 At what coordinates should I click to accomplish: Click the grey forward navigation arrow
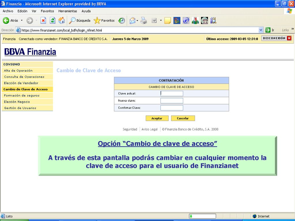[30, 20]
